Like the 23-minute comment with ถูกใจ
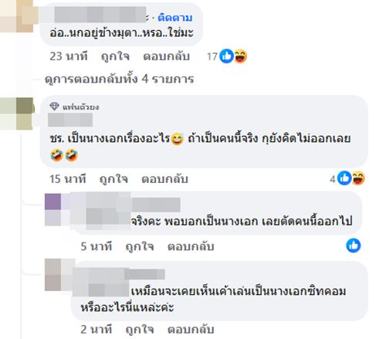Image resolution: width=386 pixels, height=339 pixels. (x=115, y=56)
